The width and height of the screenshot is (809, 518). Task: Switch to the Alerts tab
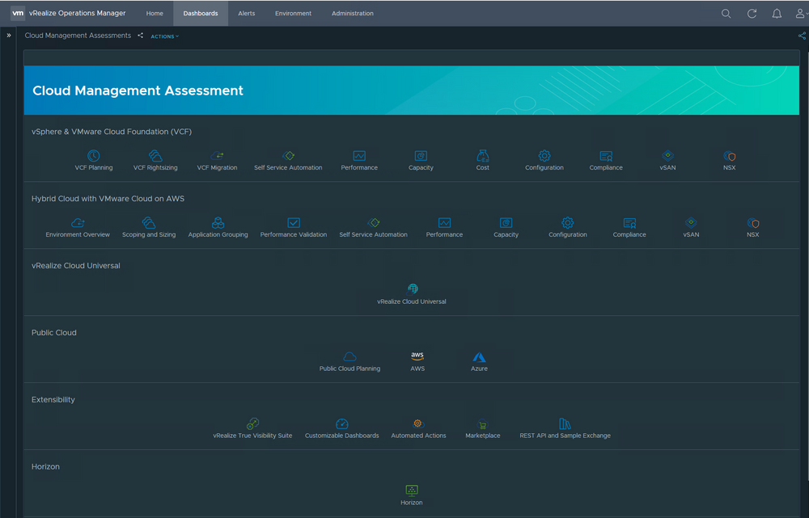click(x=246, y=14)
